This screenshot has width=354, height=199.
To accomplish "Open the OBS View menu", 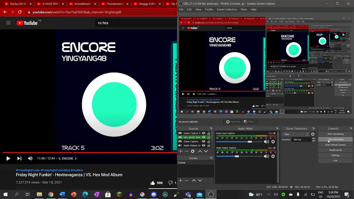I will 198,10.
